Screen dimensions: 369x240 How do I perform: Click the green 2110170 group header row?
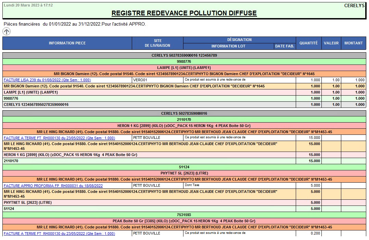pyautogui.click(x=184, y=119)
